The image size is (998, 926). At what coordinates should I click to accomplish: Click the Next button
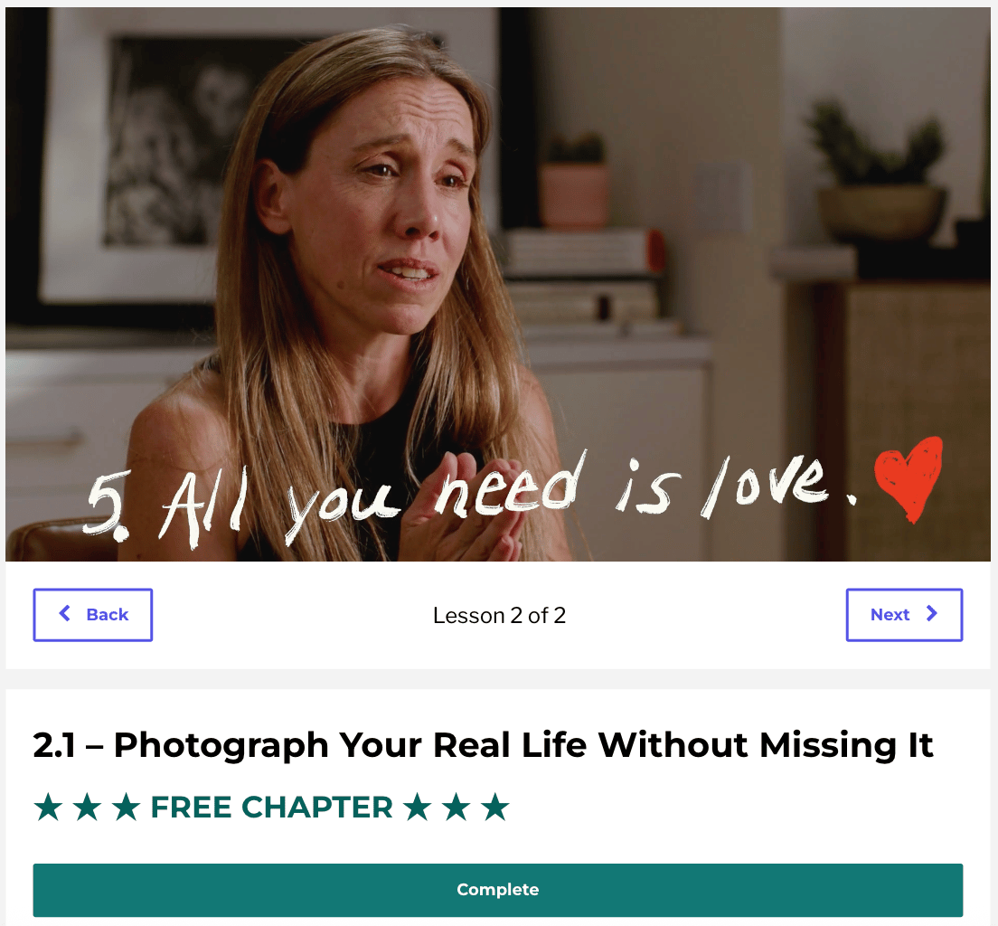point(904,615)
